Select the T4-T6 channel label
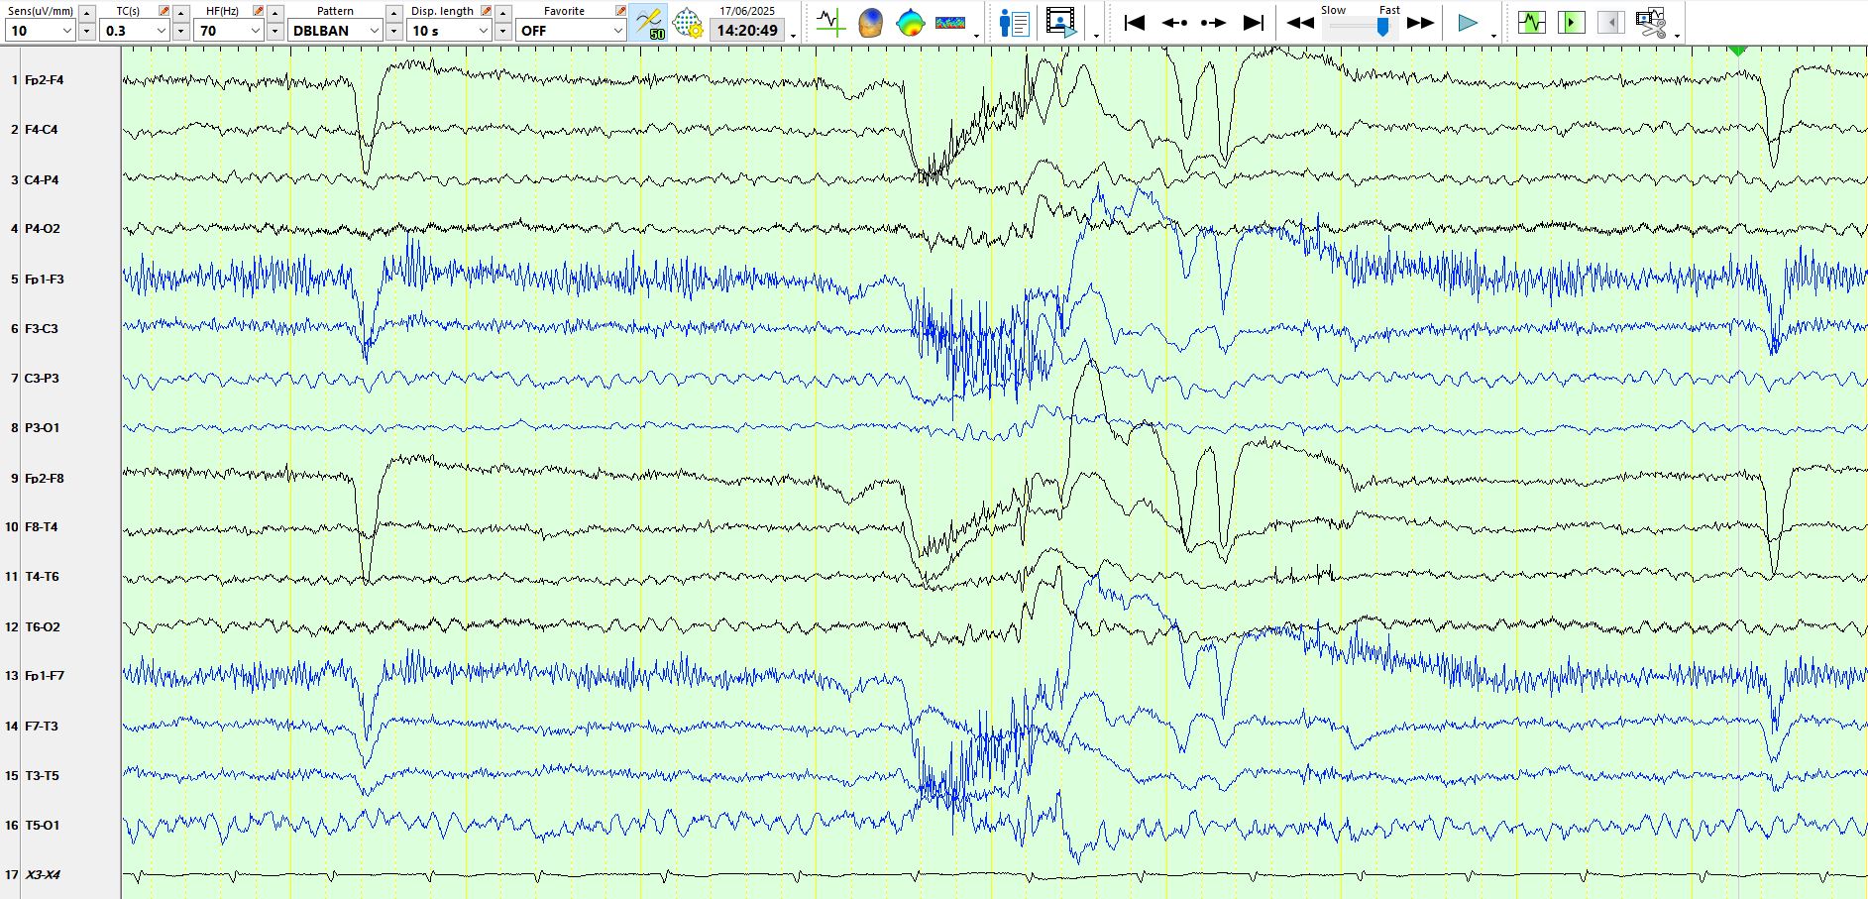1868x899 pixels. coord(42,576)
